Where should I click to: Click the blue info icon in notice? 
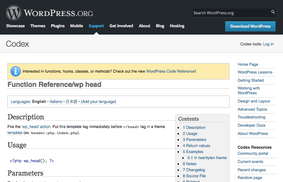pos(16,71)
